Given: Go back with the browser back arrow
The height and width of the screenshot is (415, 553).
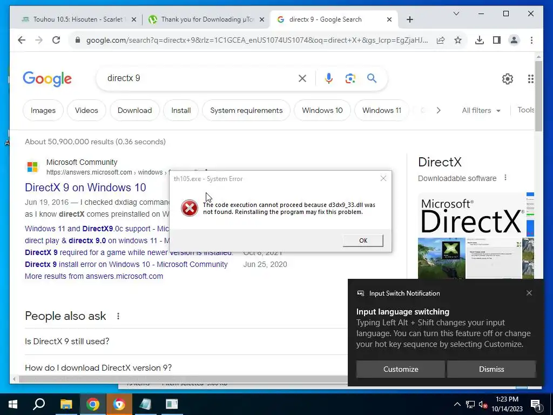Looking at the screenshot, I should click(x=22, y=40).
